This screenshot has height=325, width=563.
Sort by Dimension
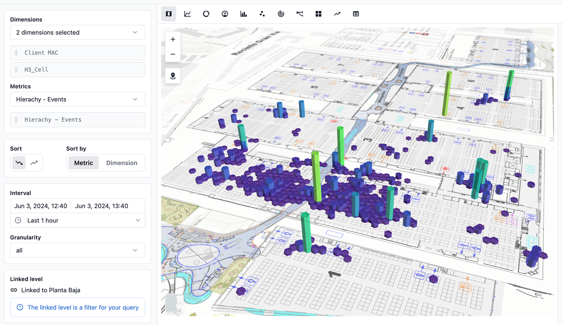coord(122,163)
